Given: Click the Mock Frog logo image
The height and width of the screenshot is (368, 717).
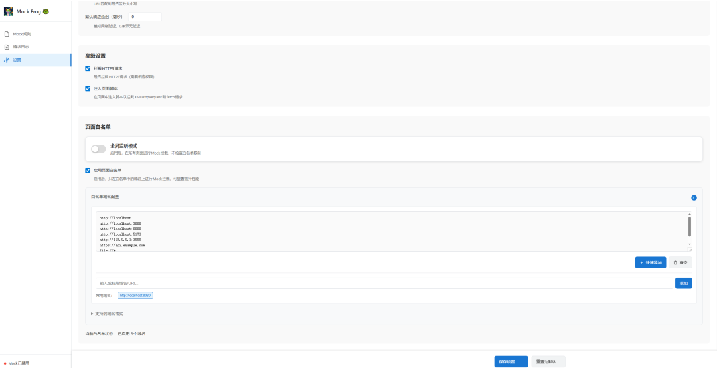Looking at the screenshot, I should tap(8, 11).
